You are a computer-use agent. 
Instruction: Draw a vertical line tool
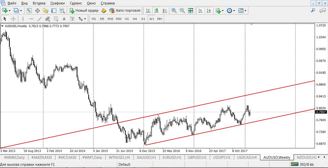tap(23, 19)
